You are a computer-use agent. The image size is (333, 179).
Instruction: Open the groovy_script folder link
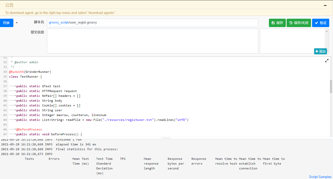point(59,23)
